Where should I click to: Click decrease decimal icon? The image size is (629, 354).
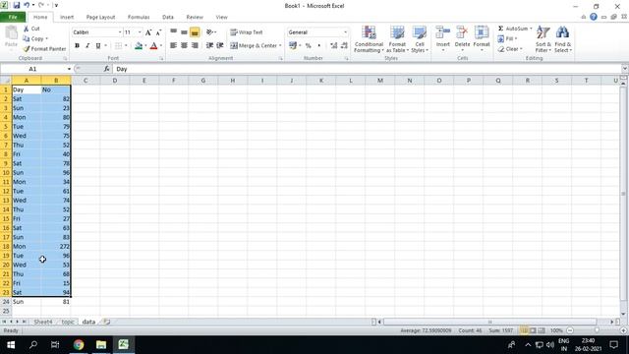tap(344, 46)
